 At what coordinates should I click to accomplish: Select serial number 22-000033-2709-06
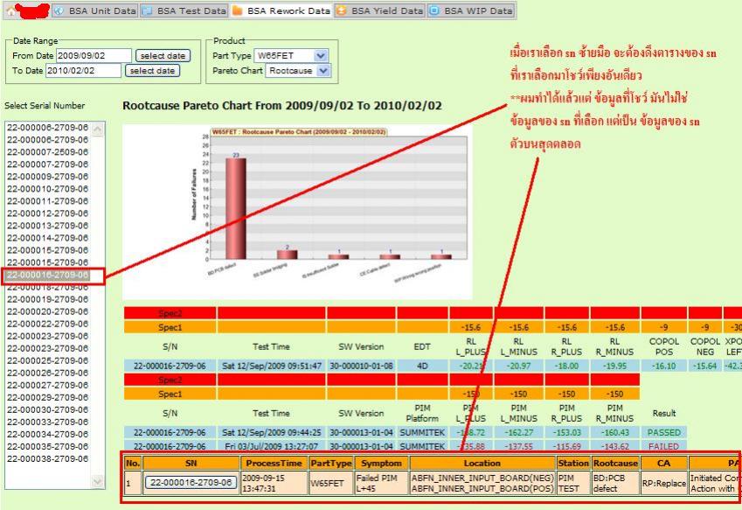(48, 423)
